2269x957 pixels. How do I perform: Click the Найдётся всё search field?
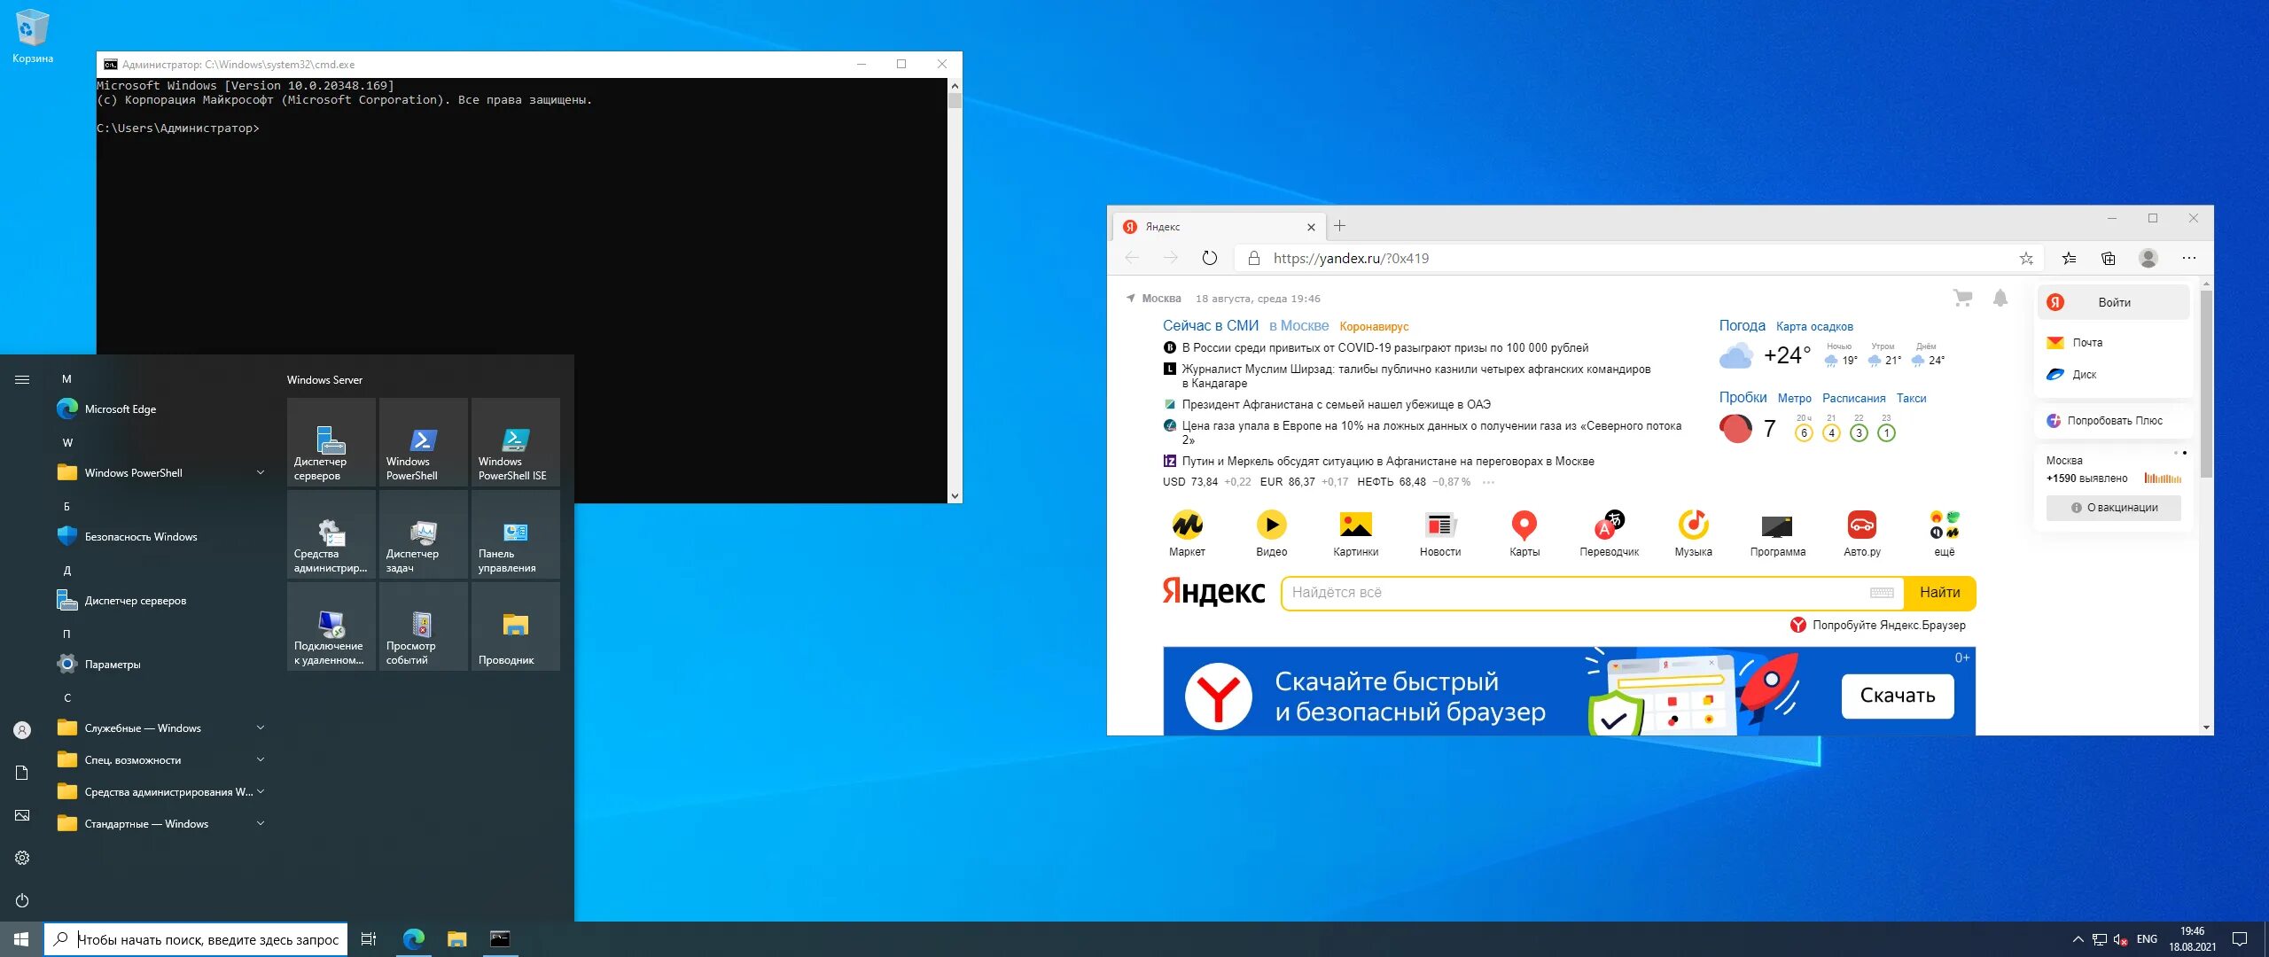[x=1578, y=593]
